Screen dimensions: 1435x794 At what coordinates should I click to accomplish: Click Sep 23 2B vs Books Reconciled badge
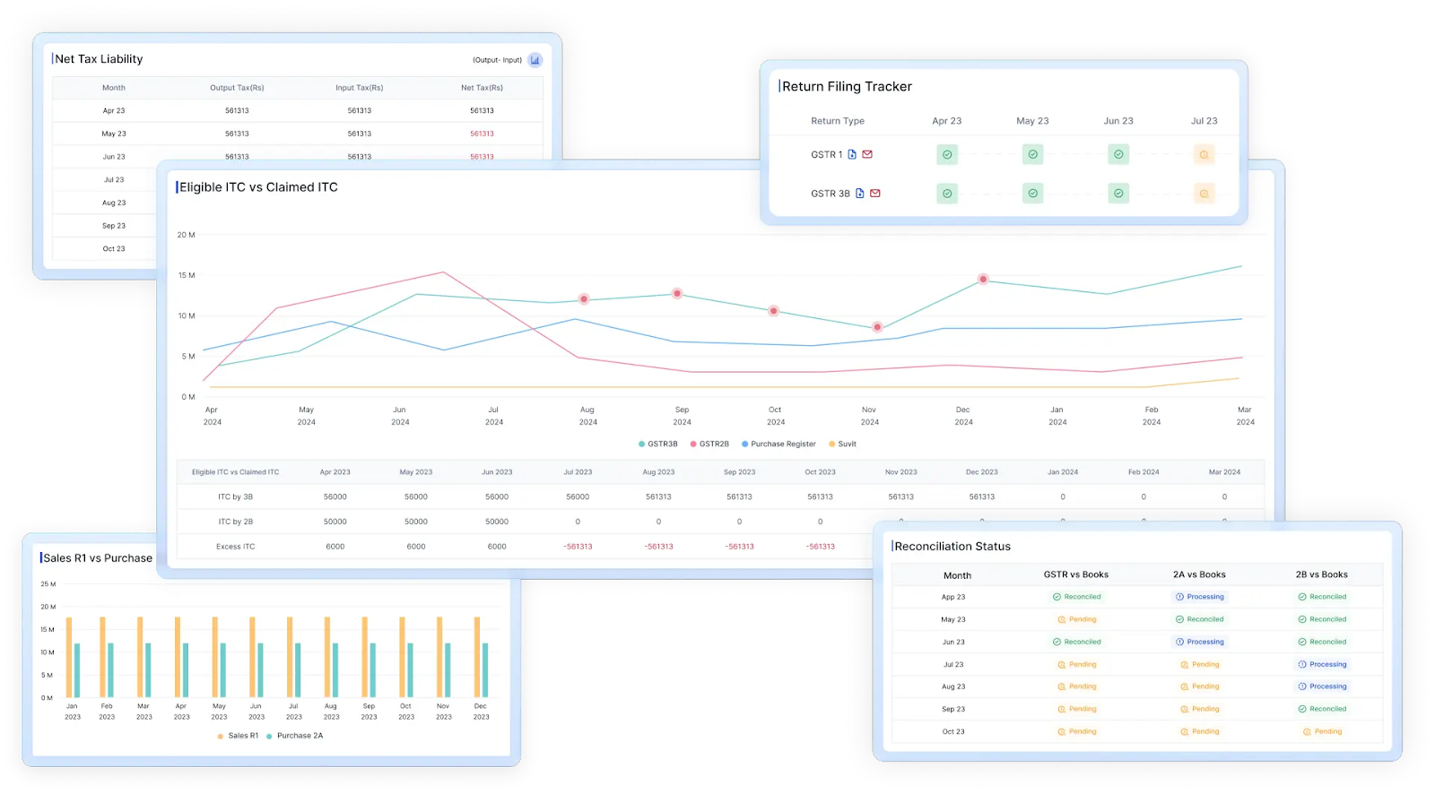tap(1322, 709)
